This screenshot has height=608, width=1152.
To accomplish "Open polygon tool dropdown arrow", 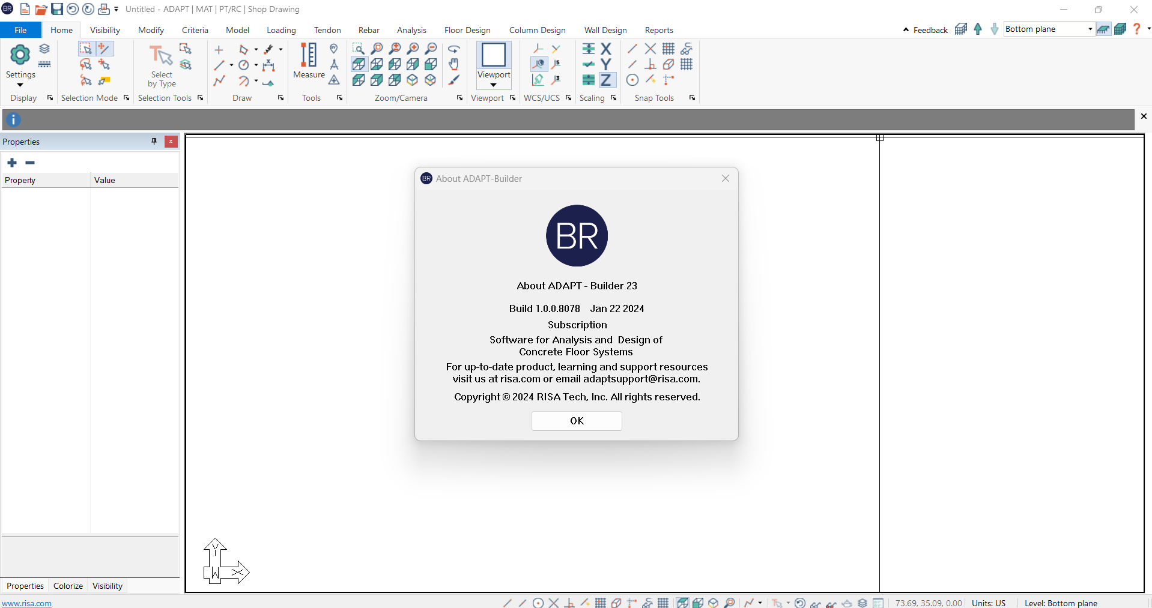I will coord(256,50).
